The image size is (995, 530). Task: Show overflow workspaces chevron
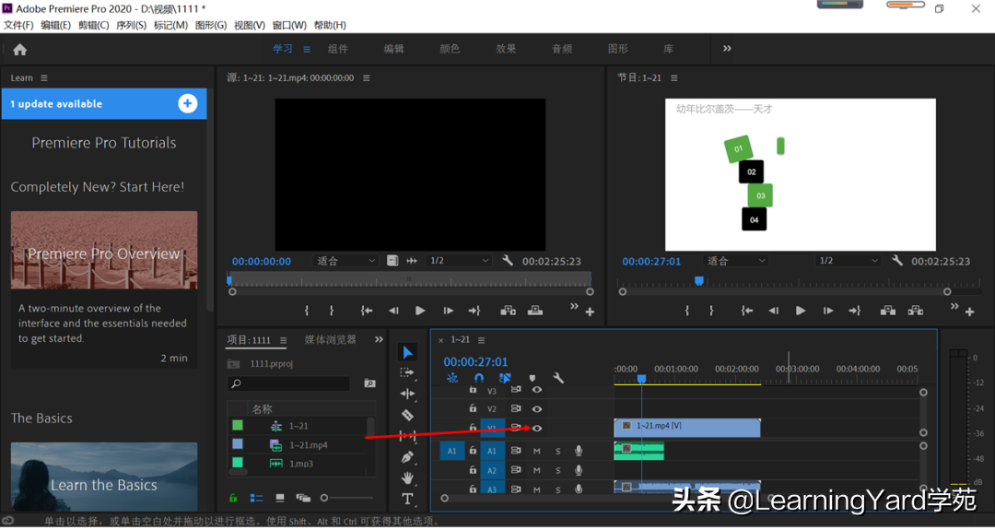click(x=727, y=48)
